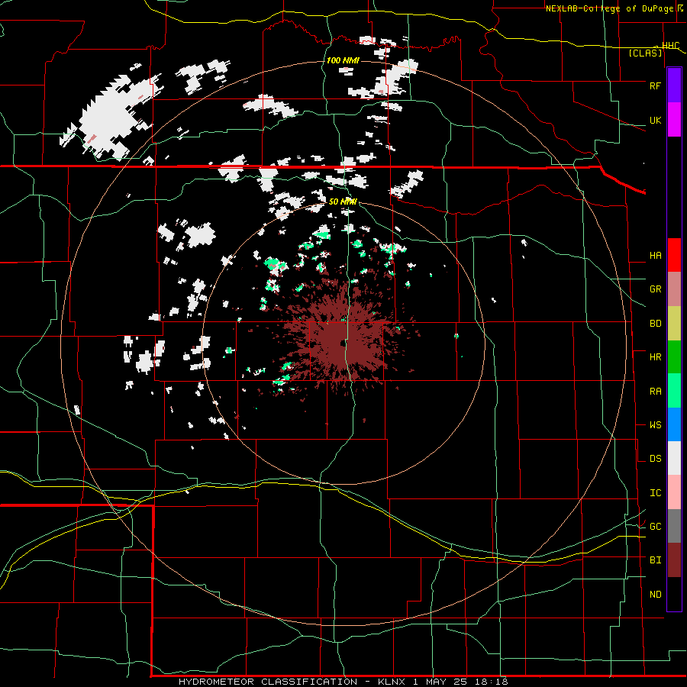Select the BD big drops legend swatch

coord(674,323)
